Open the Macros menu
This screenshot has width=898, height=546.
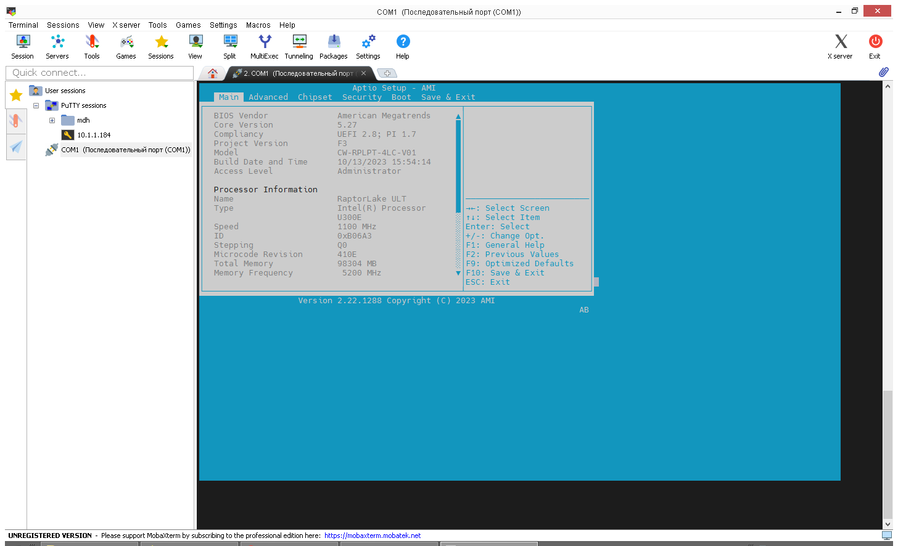tap(258, 25)
